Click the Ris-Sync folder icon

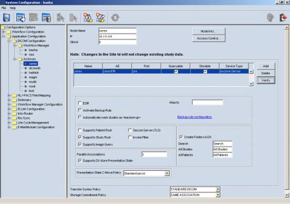[x=15, y=118]
